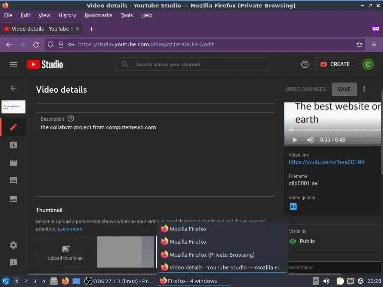Switch to OBS 27.1.3 in taskbar
Screen dimensions: 383x287
tap(119, 281)
